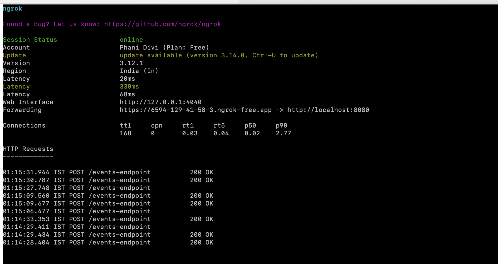Viewport: 498px width, 264px height.
Task: Select the request row at 01:15:27.748
Action: (x=77, y=188)
